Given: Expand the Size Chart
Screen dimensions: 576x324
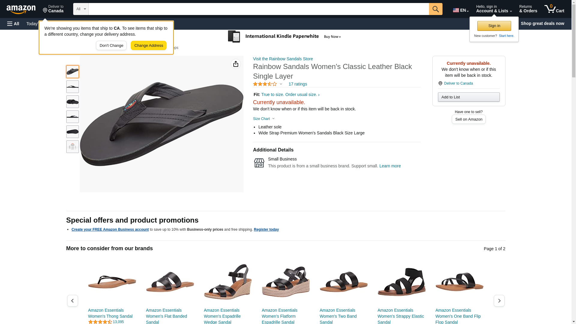Looking at the screenshot, I should (264, 119).
